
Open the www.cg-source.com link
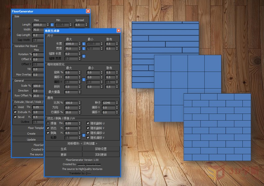(x=89, y=164)
